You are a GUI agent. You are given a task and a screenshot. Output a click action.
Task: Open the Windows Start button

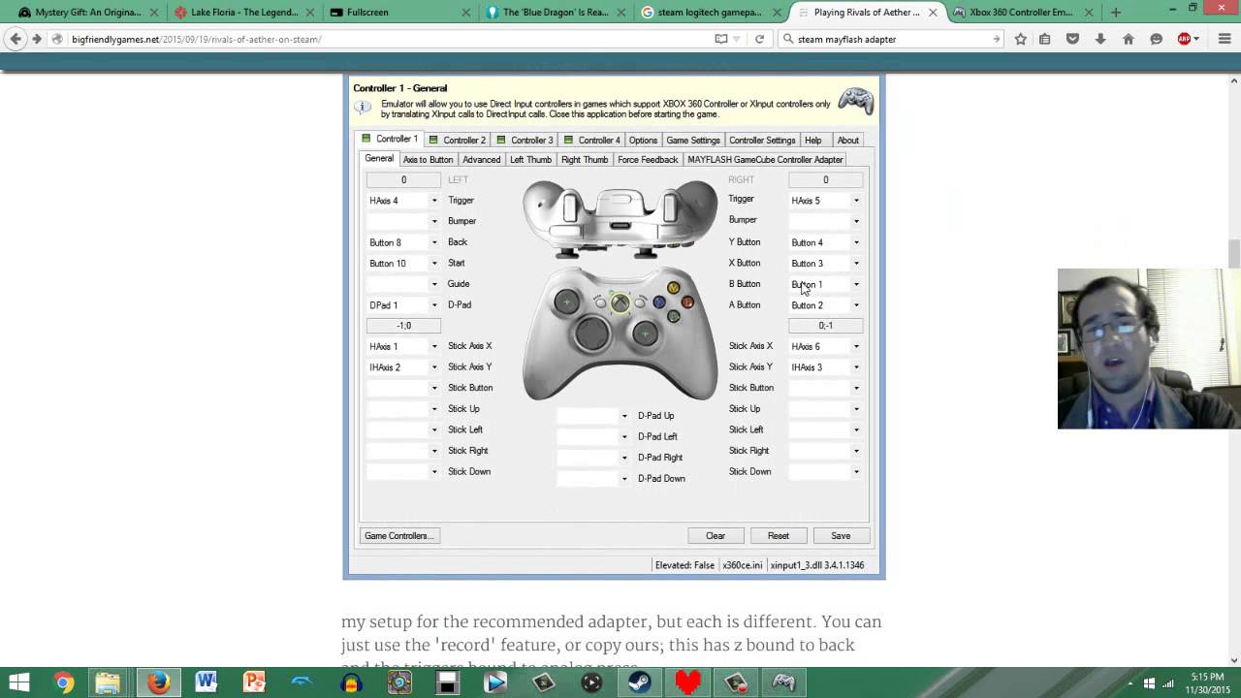[x=18, y=682]
